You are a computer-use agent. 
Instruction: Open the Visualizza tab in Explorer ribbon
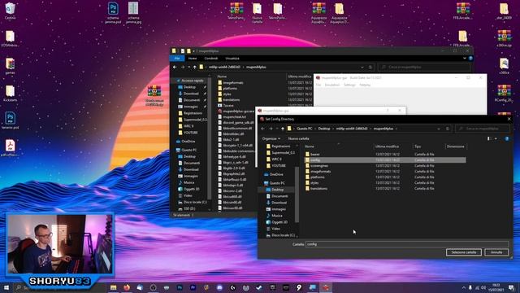coord(232,59)
